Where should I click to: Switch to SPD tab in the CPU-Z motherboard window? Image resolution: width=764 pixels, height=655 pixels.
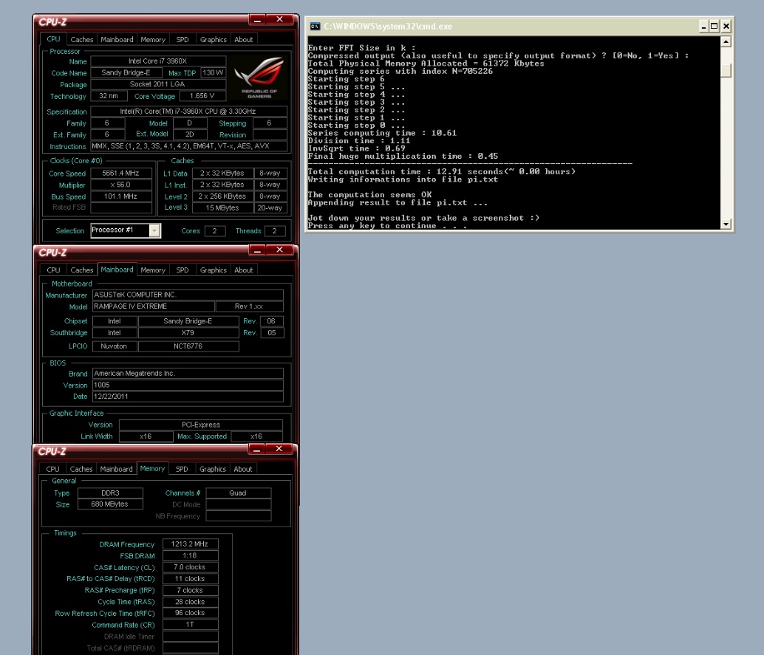(x=183, y=270)
